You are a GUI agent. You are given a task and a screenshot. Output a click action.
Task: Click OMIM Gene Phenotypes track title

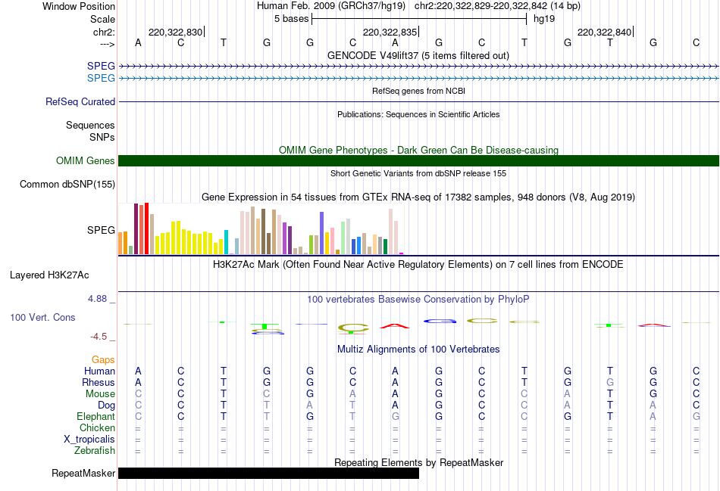tap(418, 150)
